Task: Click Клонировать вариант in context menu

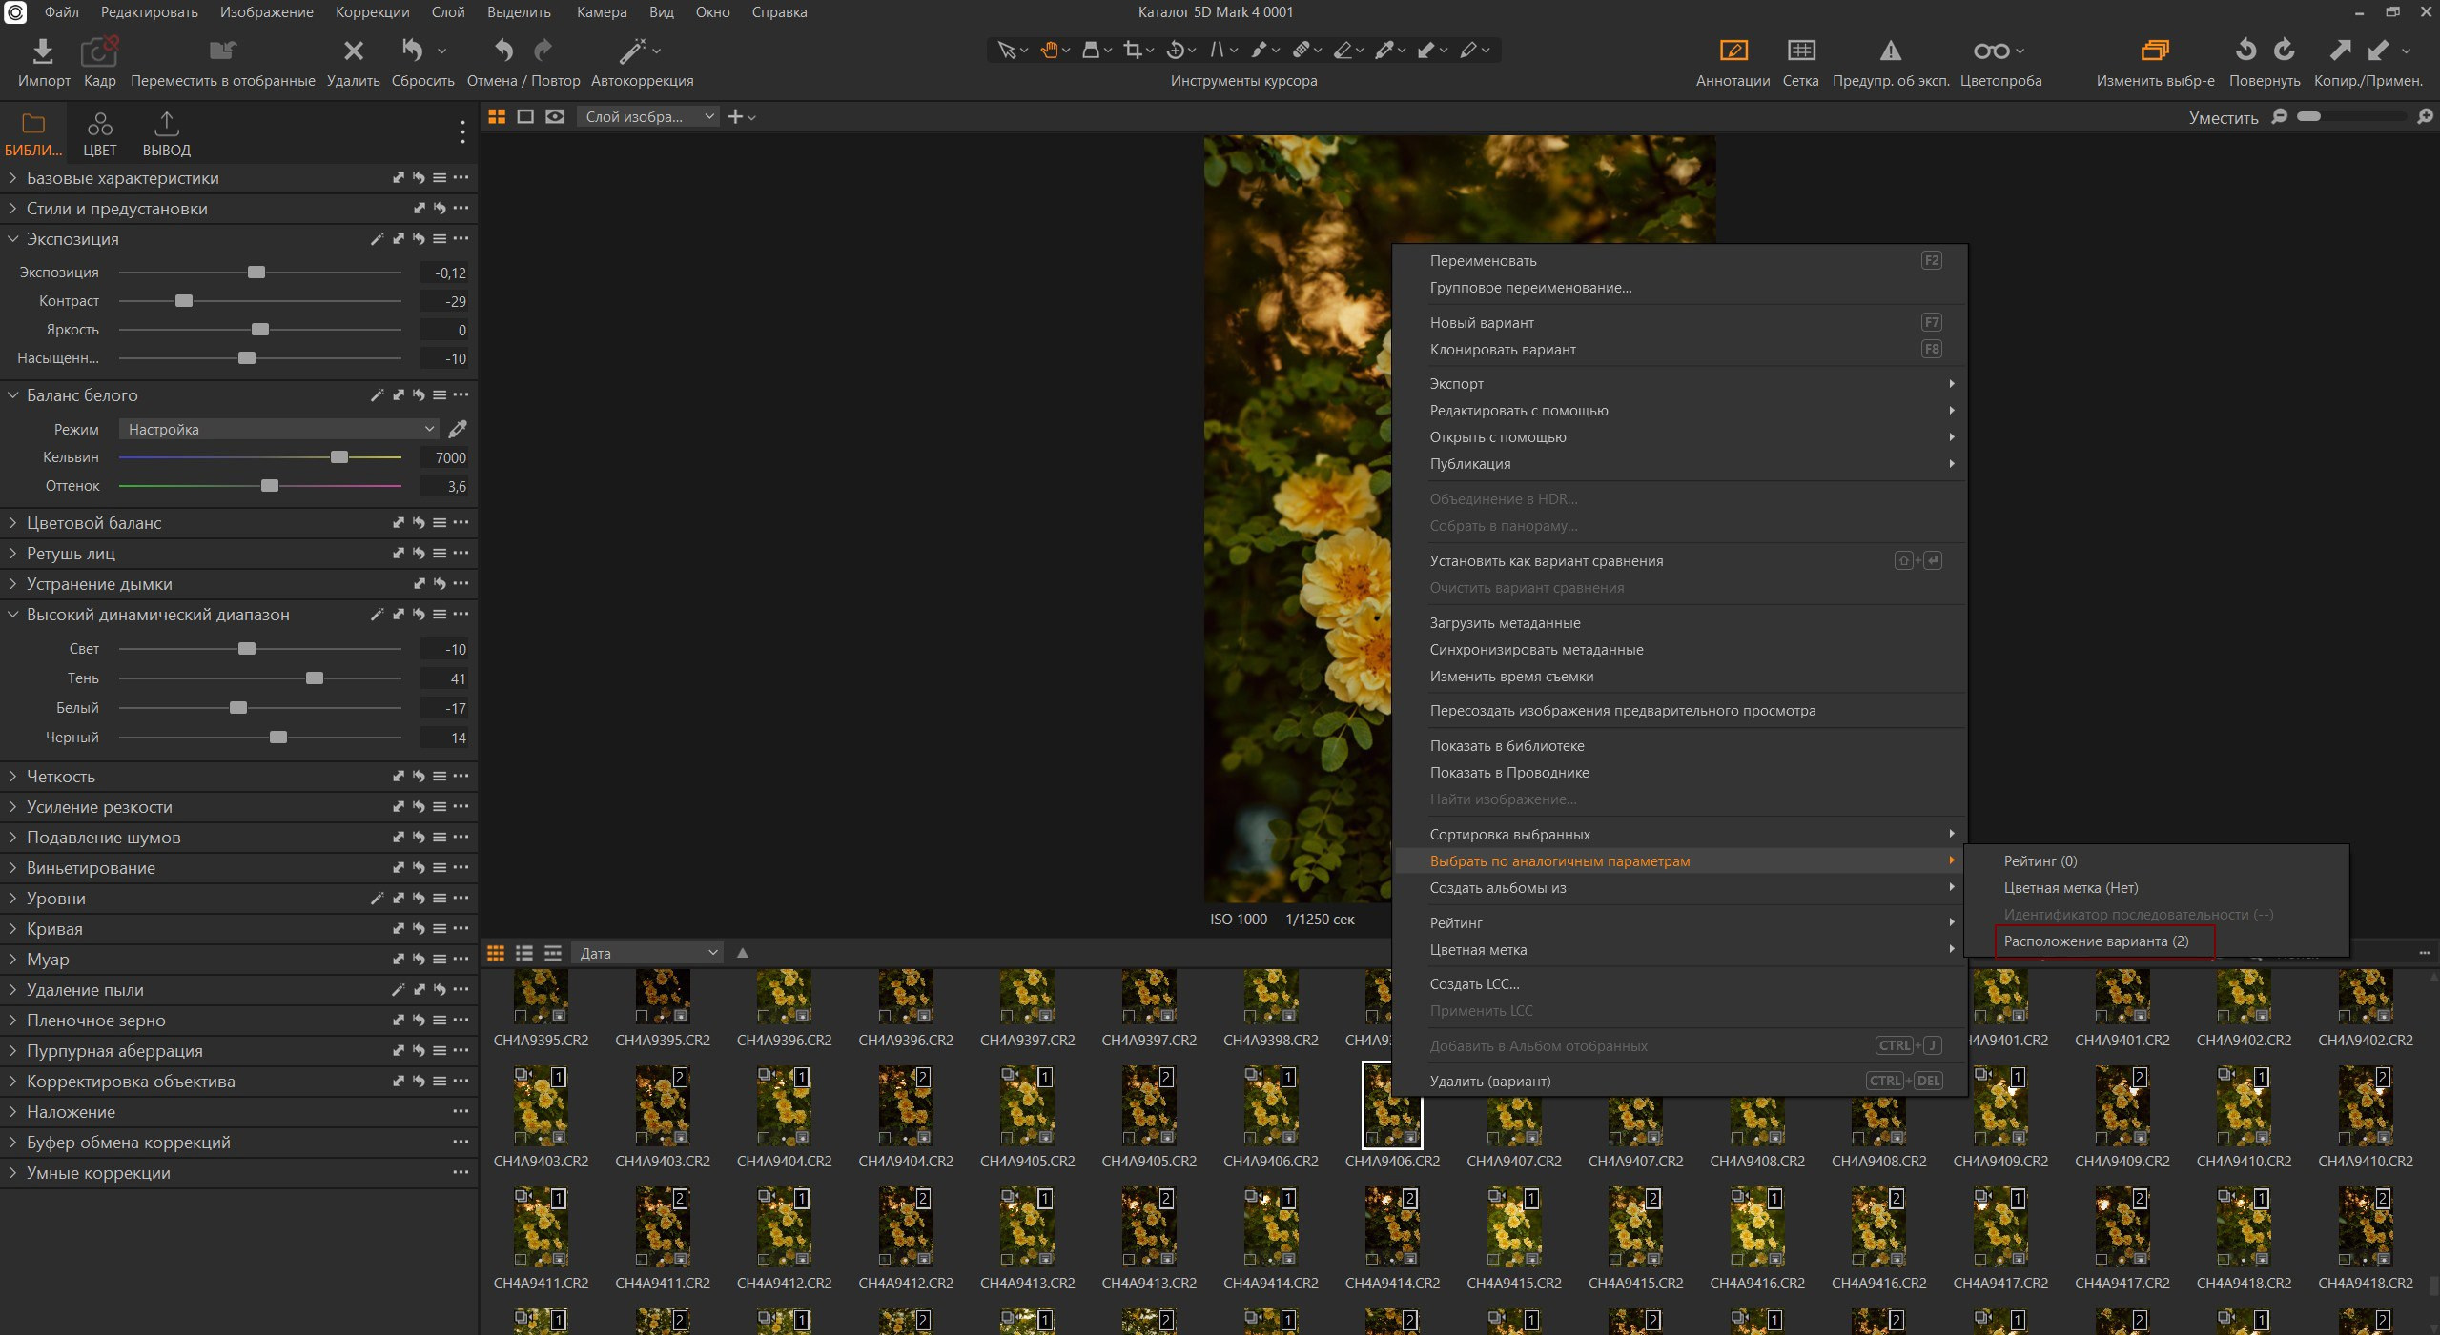Action: pos(1502,350)
